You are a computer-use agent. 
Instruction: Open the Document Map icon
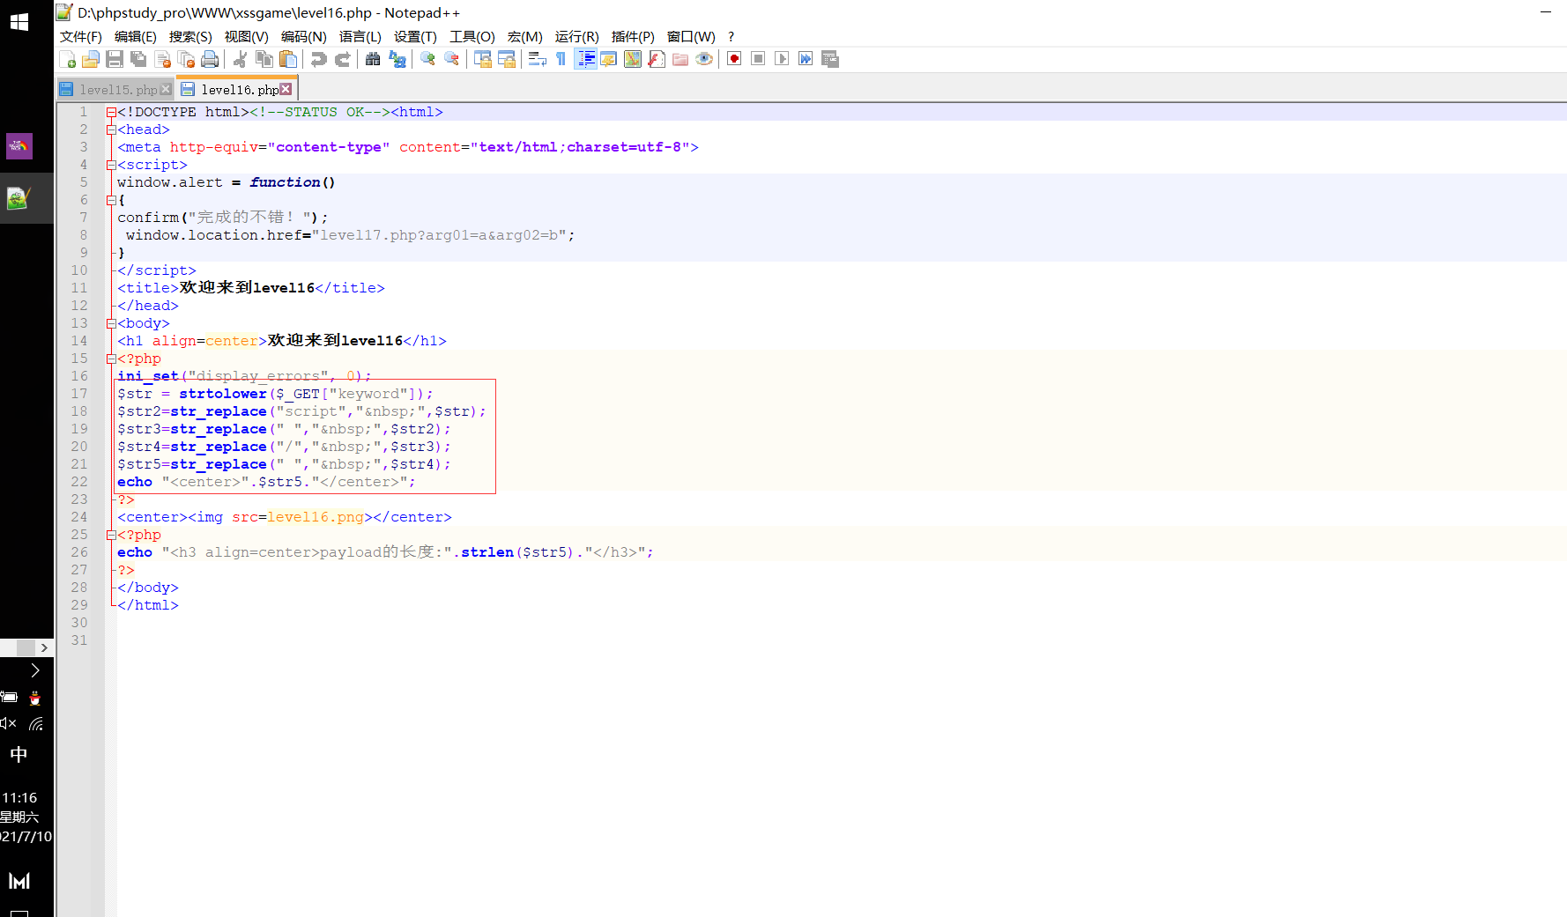point(632,59)
